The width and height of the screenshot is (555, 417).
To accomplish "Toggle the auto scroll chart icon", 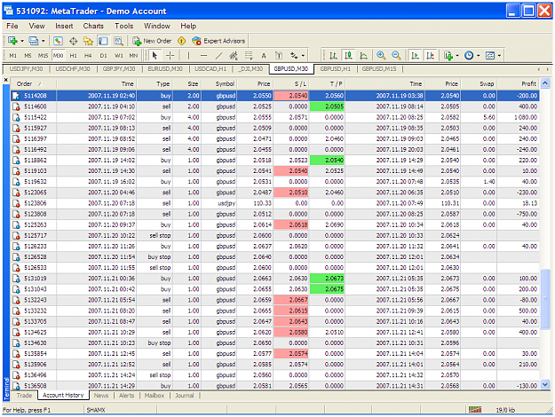I will [x=415, y=56].
